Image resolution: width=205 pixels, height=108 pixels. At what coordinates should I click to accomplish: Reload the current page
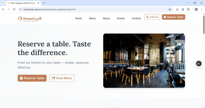[x=14, y=9]
